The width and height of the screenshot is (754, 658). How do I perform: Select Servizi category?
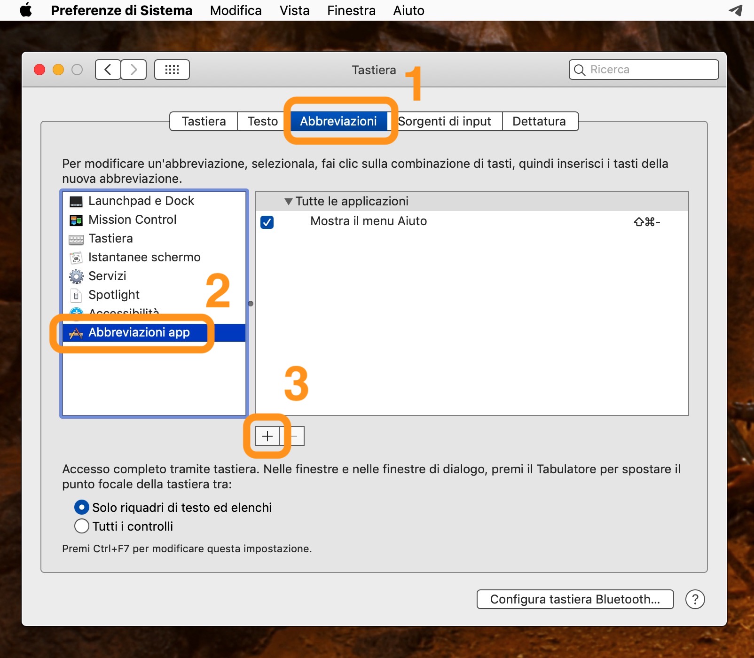154,276
